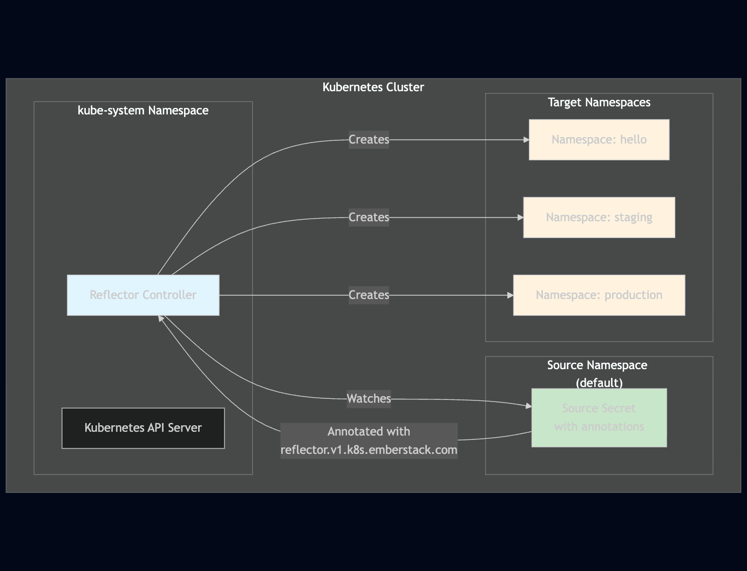
Task: Click the Creates label leading to Namespace: hello
Action: tap(369, 139)
